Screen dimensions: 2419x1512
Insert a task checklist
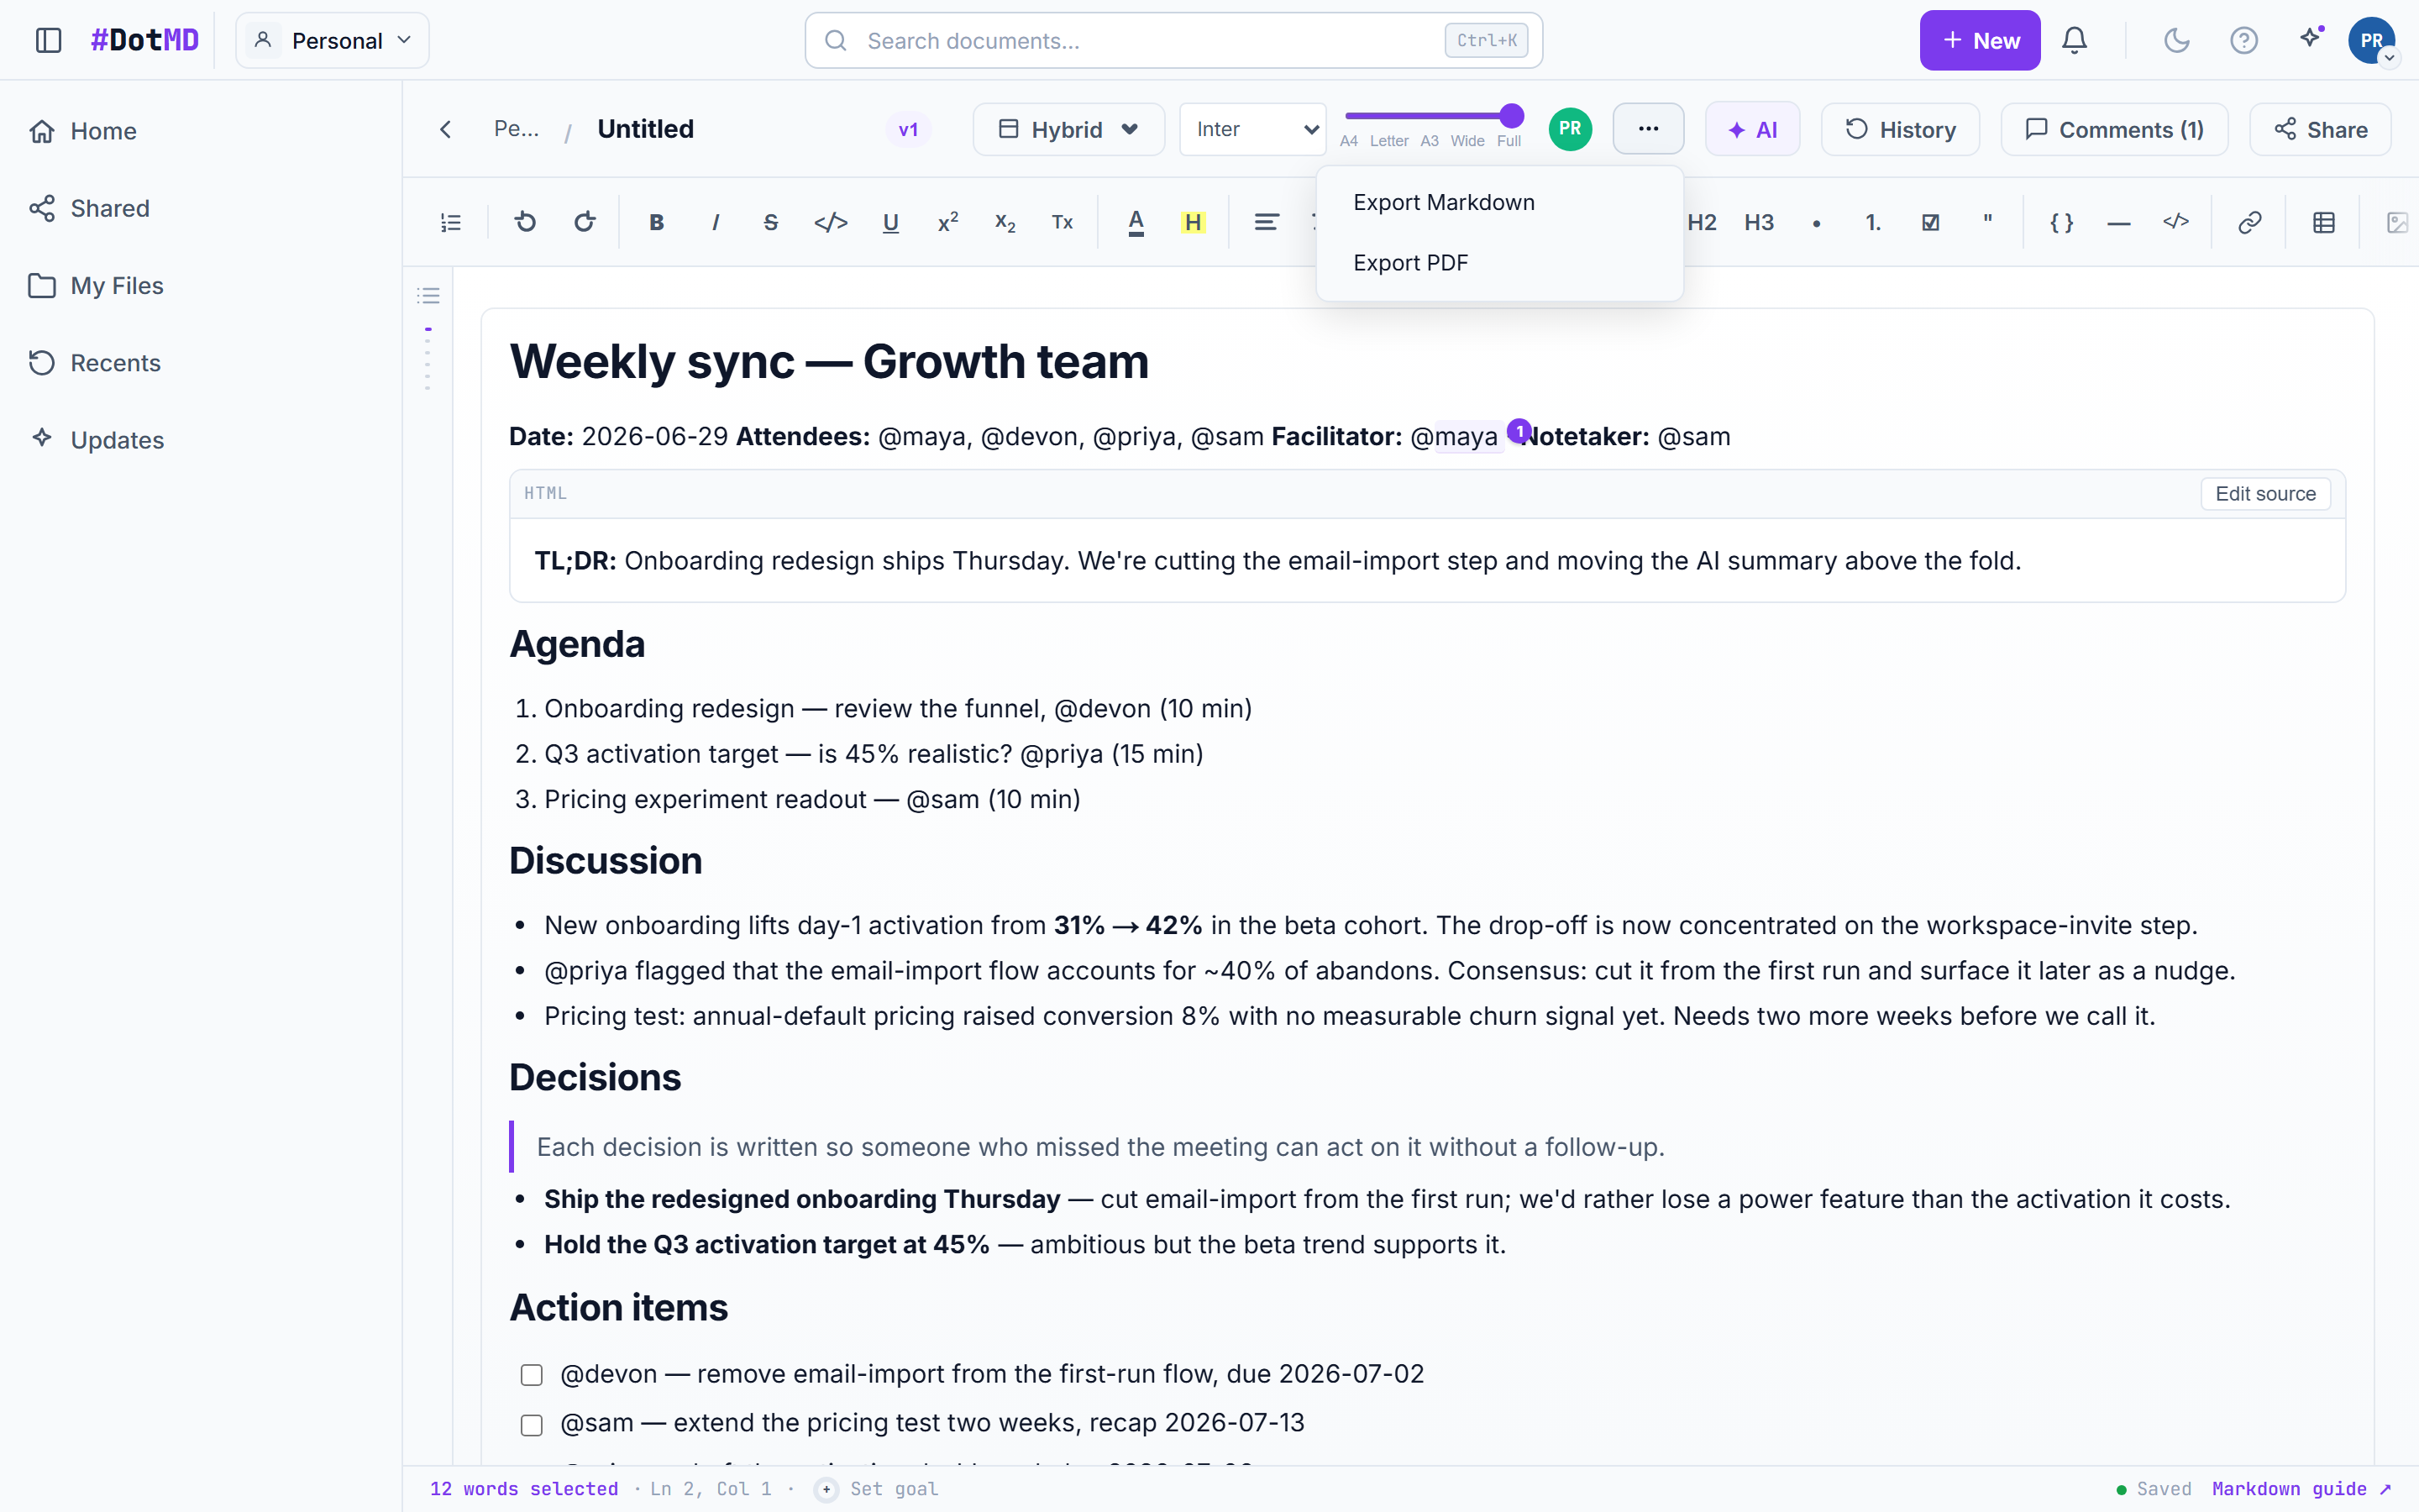1930,222
